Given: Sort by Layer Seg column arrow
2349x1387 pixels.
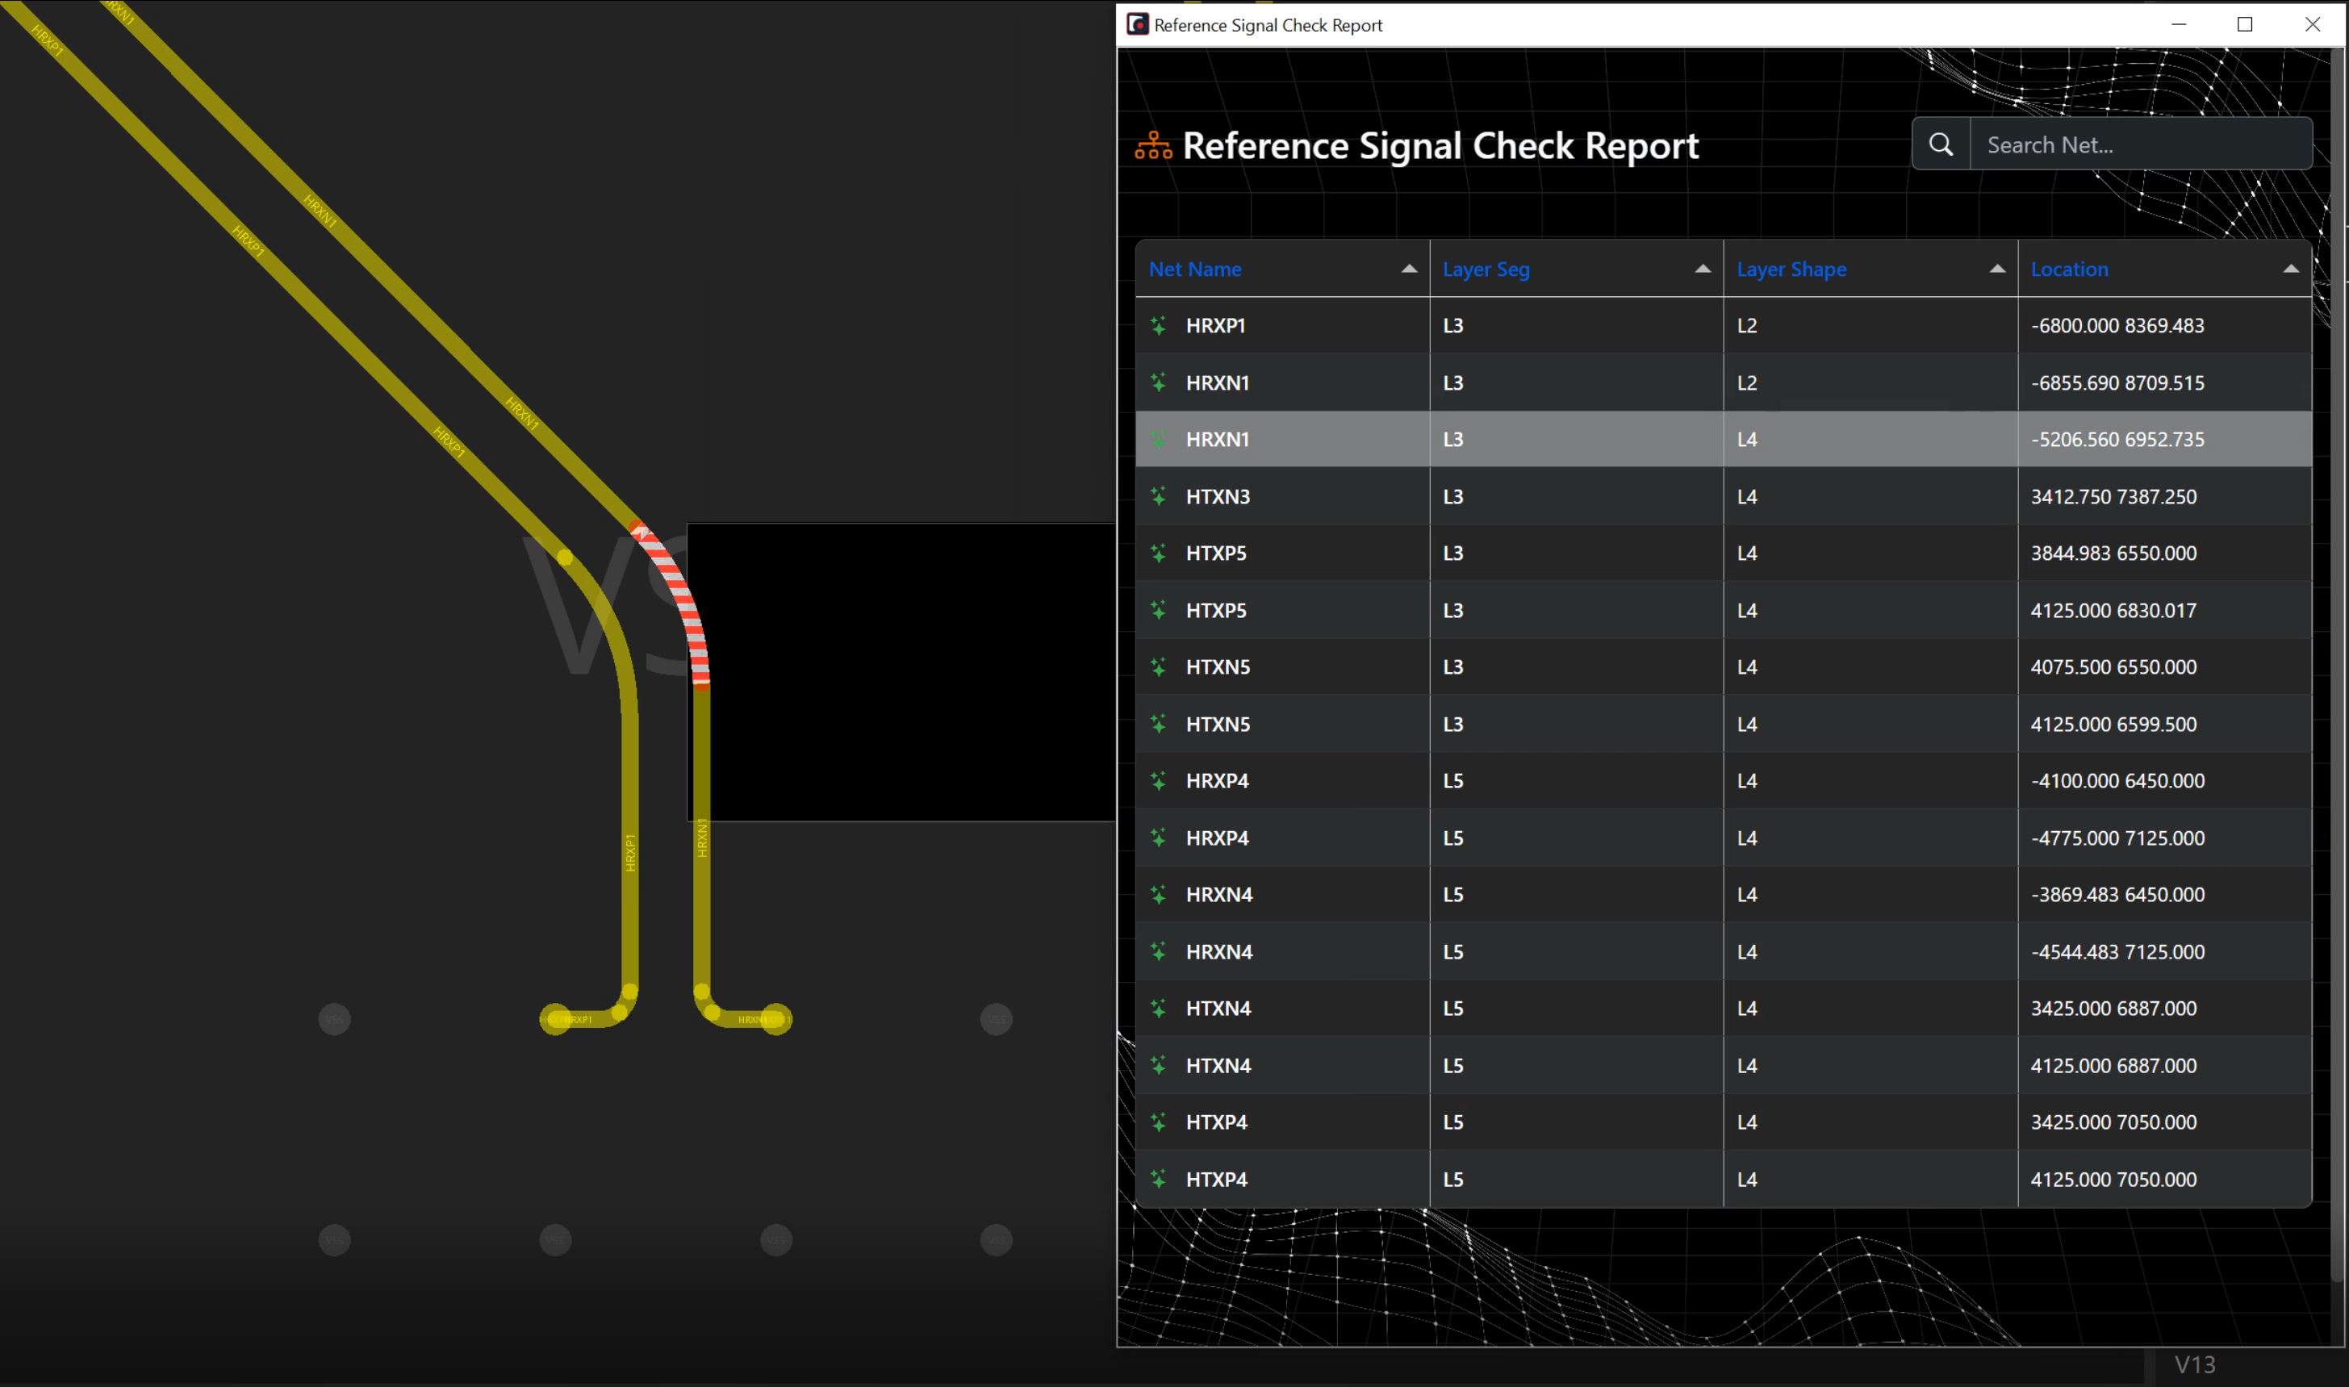Looking at the screenshot, I should [1702, 269].
